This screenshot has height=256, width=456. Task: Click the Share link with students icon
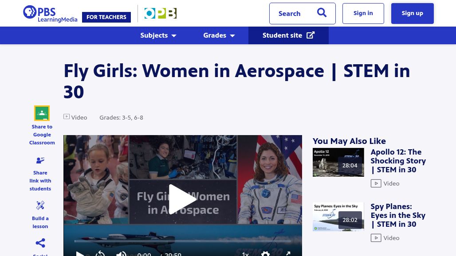[x=40, y=161]
